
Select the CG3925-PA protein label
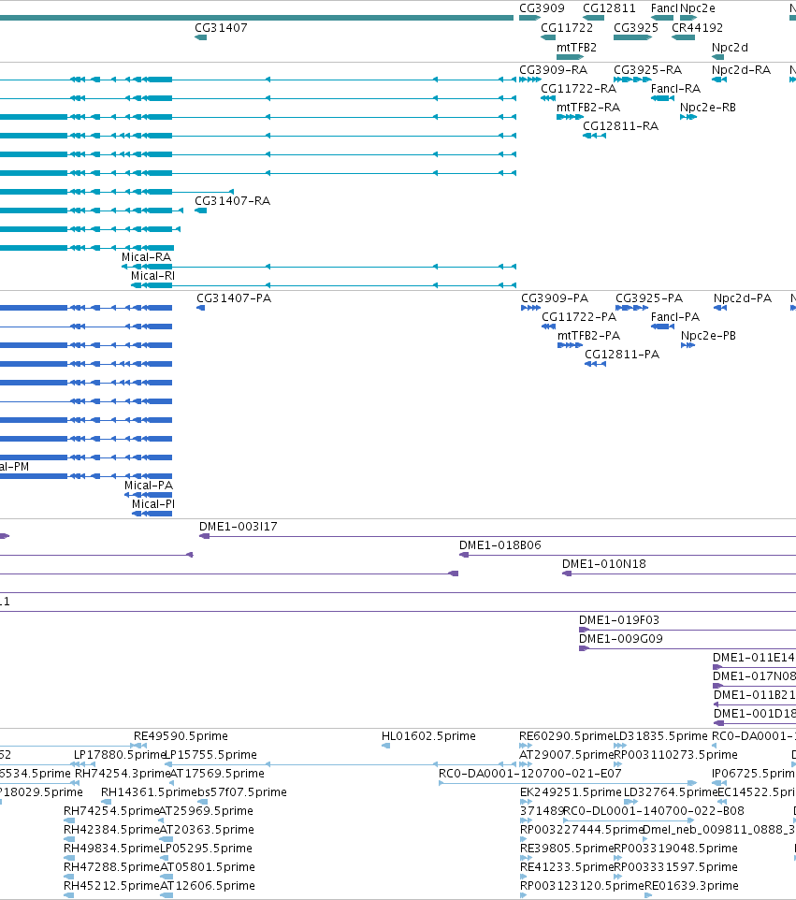pos(649,298)
